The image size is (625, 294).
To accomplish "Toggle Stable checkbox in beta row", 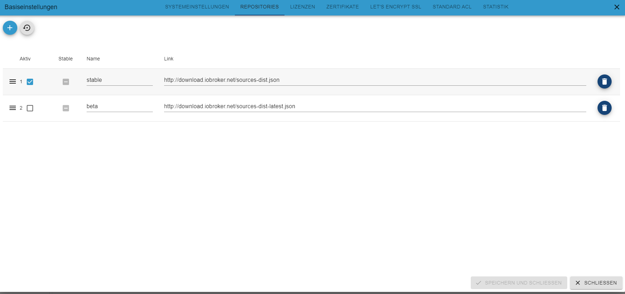I will [x=66, y=108].
